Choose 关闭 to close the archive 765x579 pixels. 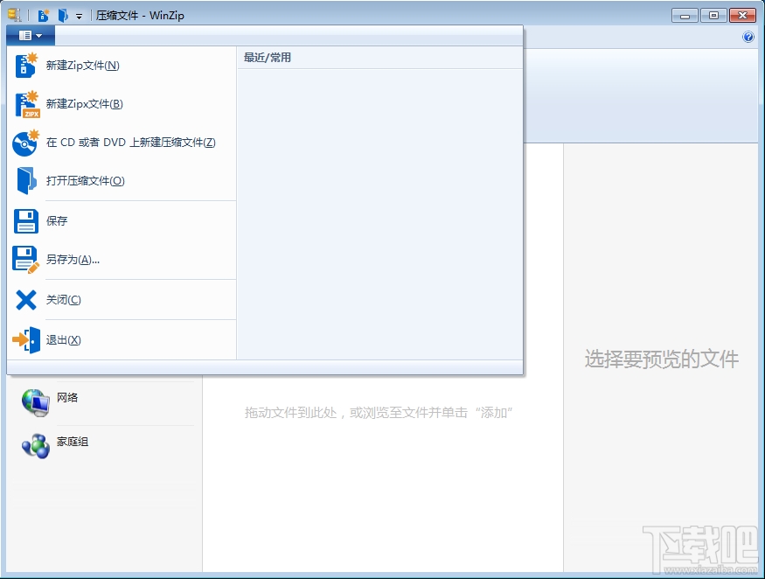pyautogui.click(x=63, y=299)
